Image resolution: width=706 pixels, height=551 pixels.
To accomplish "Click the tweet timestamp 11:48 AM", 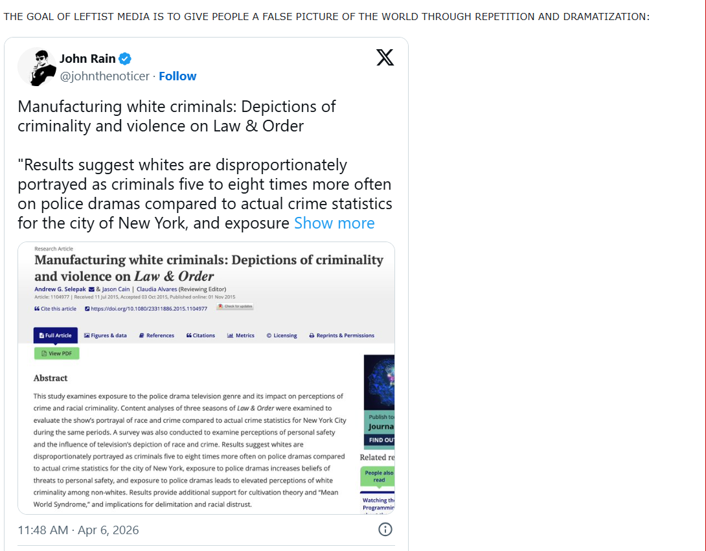I will (43, 530).
